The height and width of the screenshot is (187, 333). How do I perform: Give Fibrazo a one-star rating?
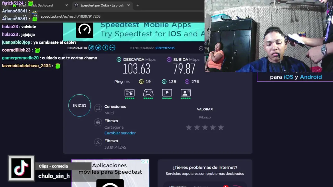(189, 127)
